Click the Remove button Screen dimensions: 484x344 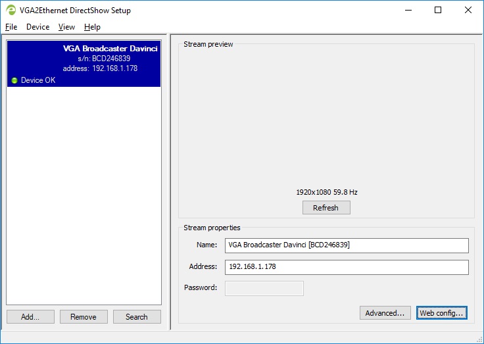[84, 317]
